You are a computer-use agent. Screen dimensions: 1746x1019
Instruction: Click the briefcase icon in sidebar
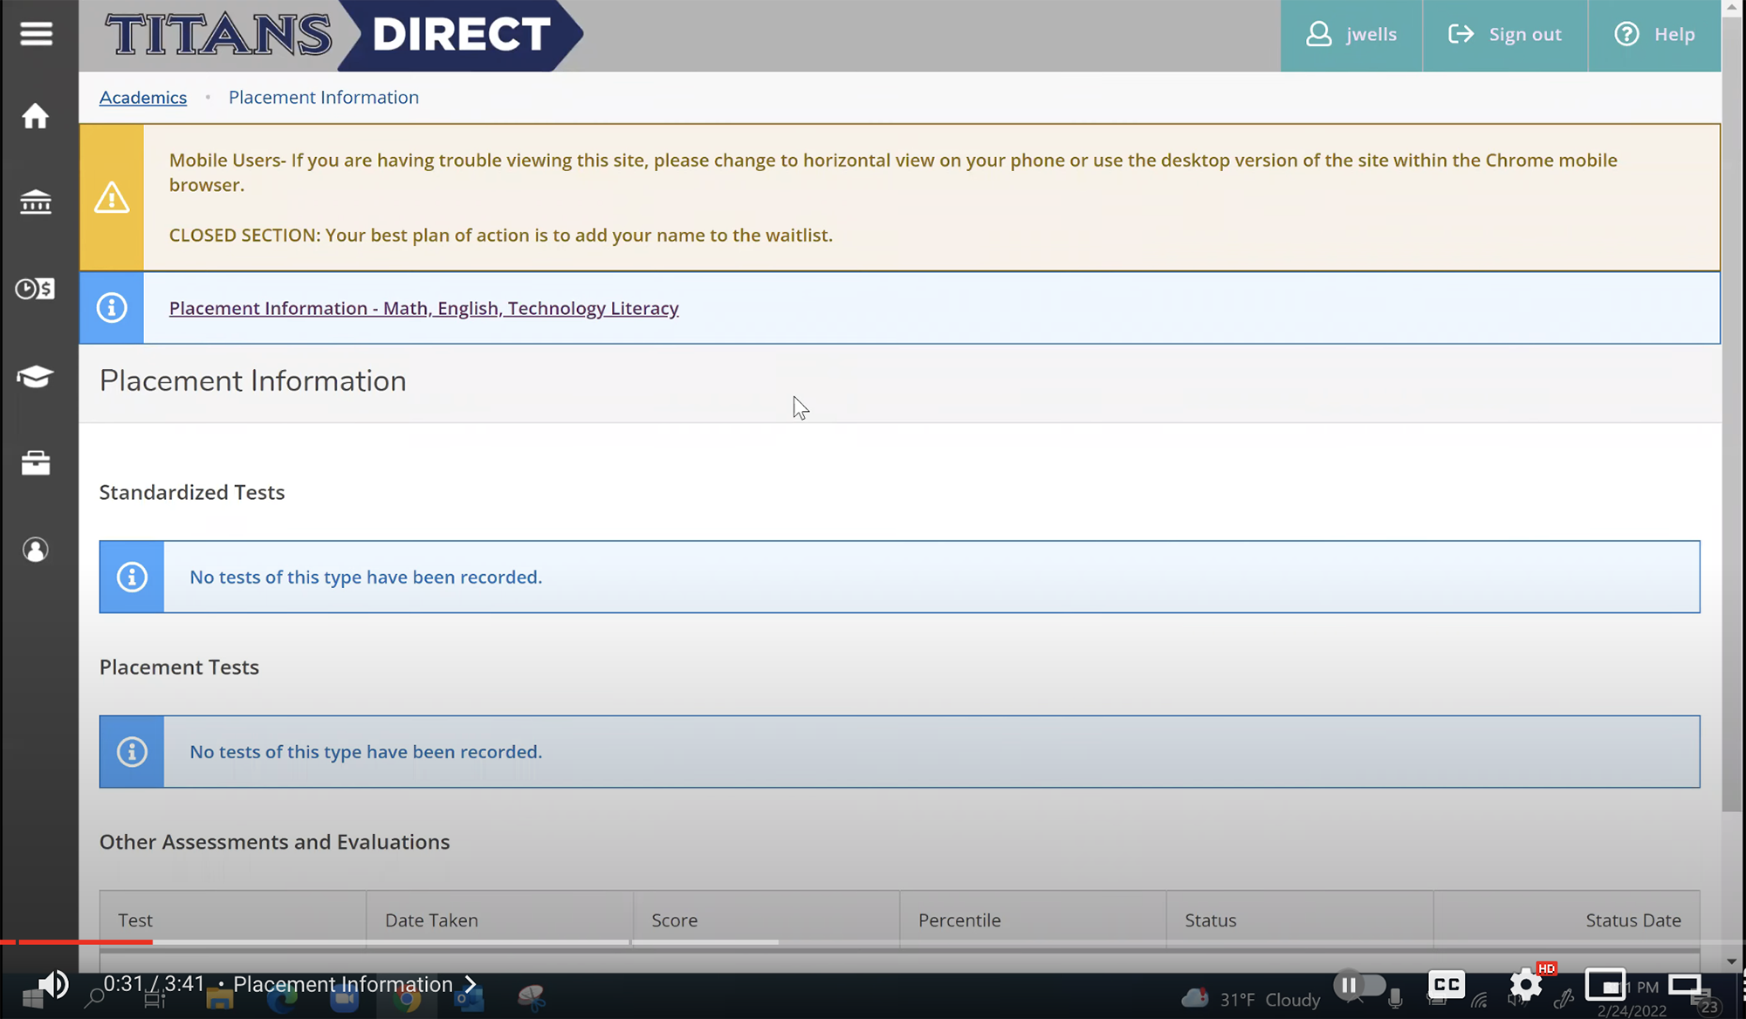click(x=35, y=463)
